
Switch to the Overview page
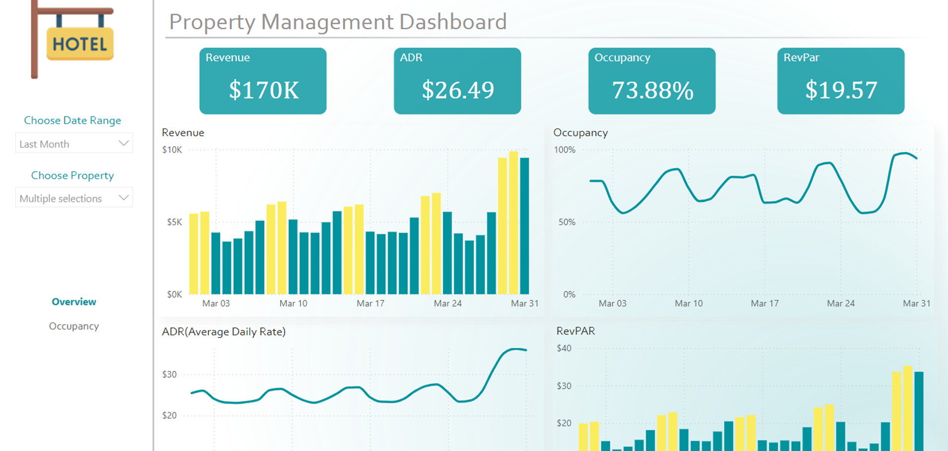coord(74,302)
